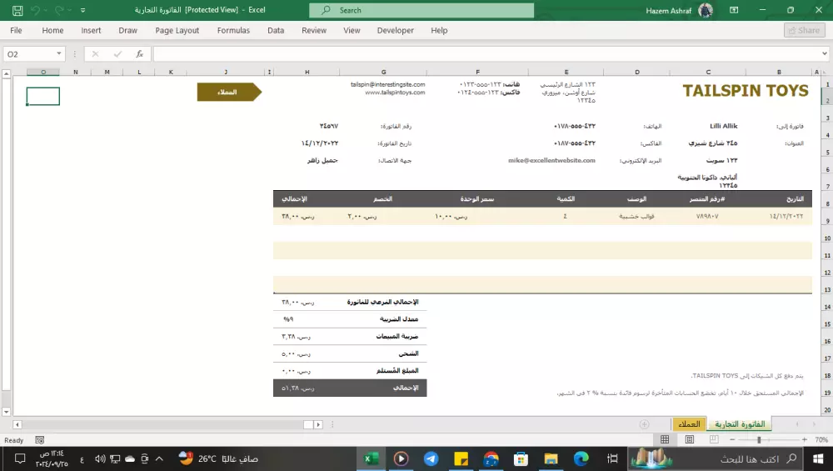Click the الشحن shipping row label

(x=408, y=353)
